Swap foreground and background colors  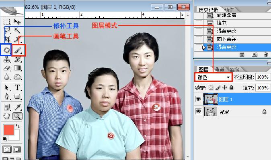pos(18,126)
